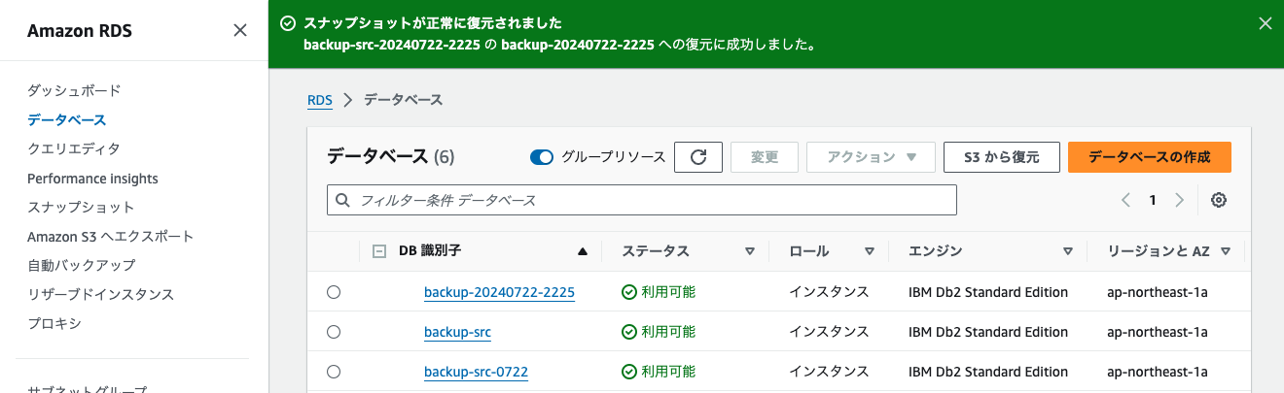Image resolution: width=1284 pixels, height=393 pixels.
Task: Open the RDS breadcrumb link
Action: (x=320, y=99)
